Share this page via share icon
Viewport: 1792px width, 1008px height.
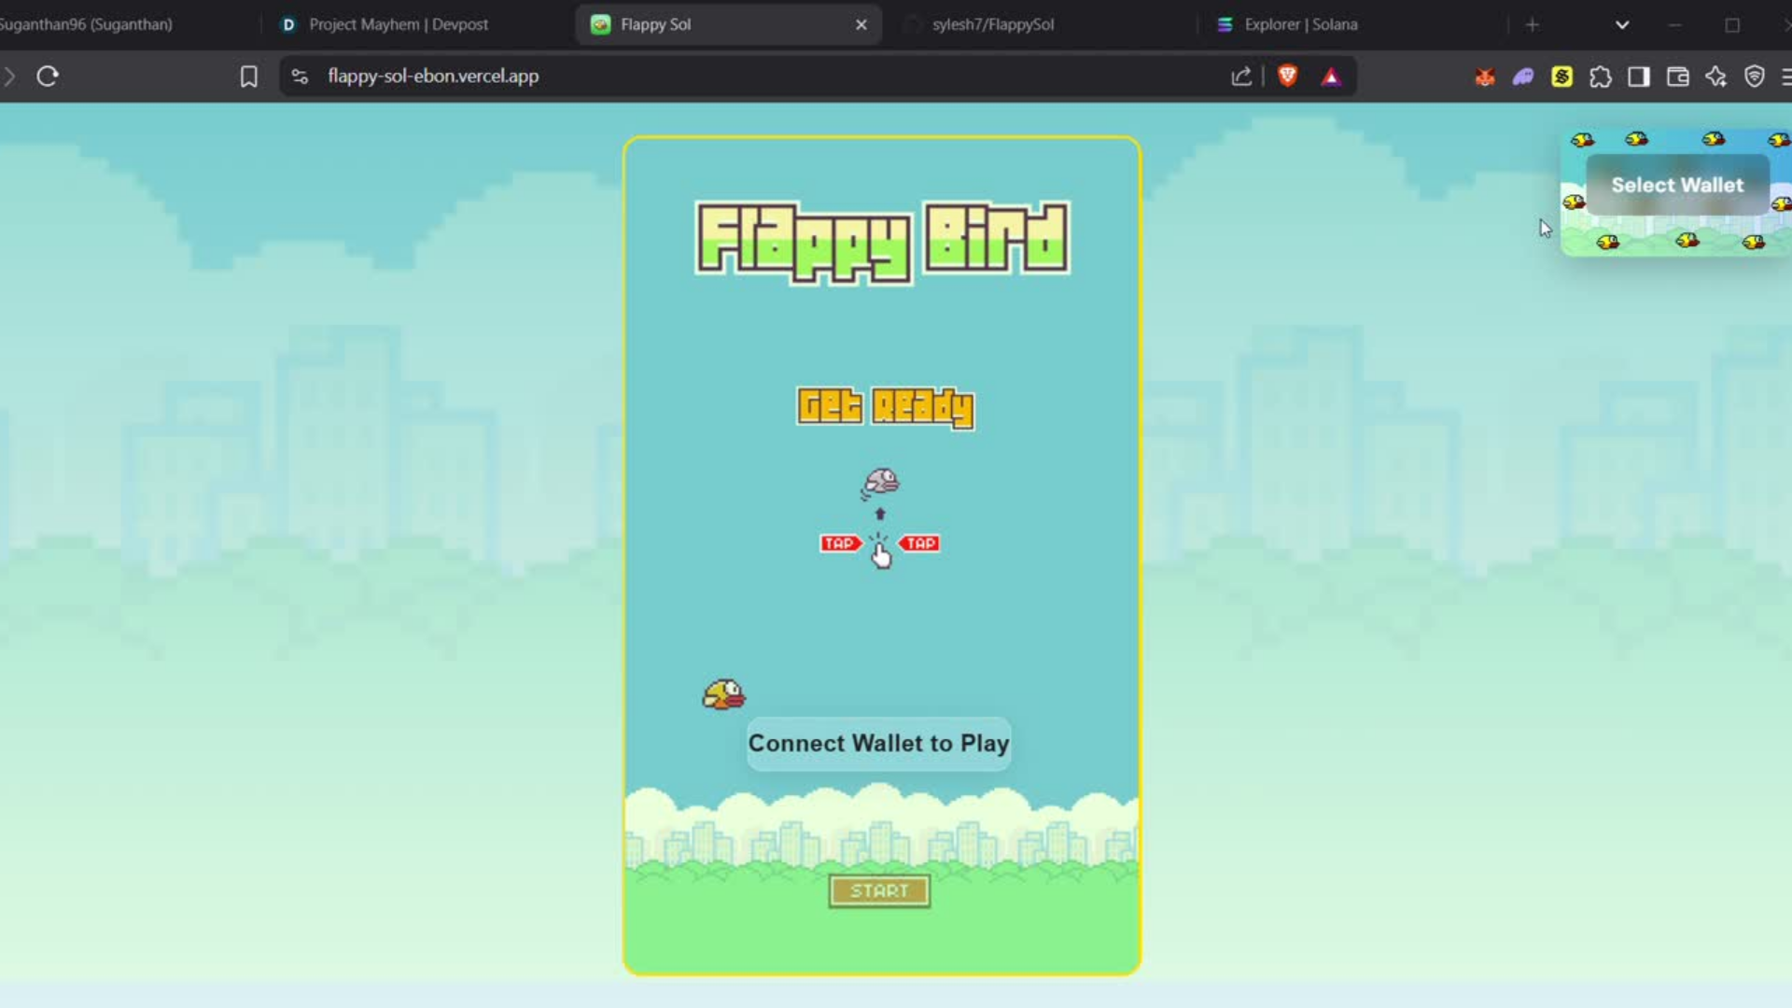point(1241,77)
